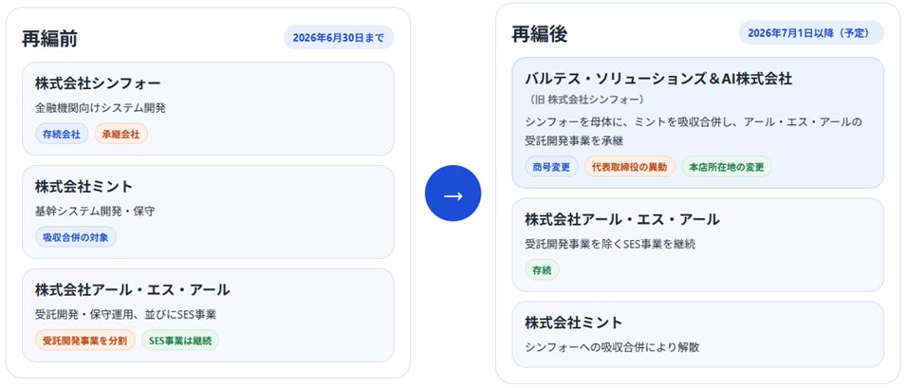
Task: Select the 株式会社シンフォー card title
Action: coord(98,83)
